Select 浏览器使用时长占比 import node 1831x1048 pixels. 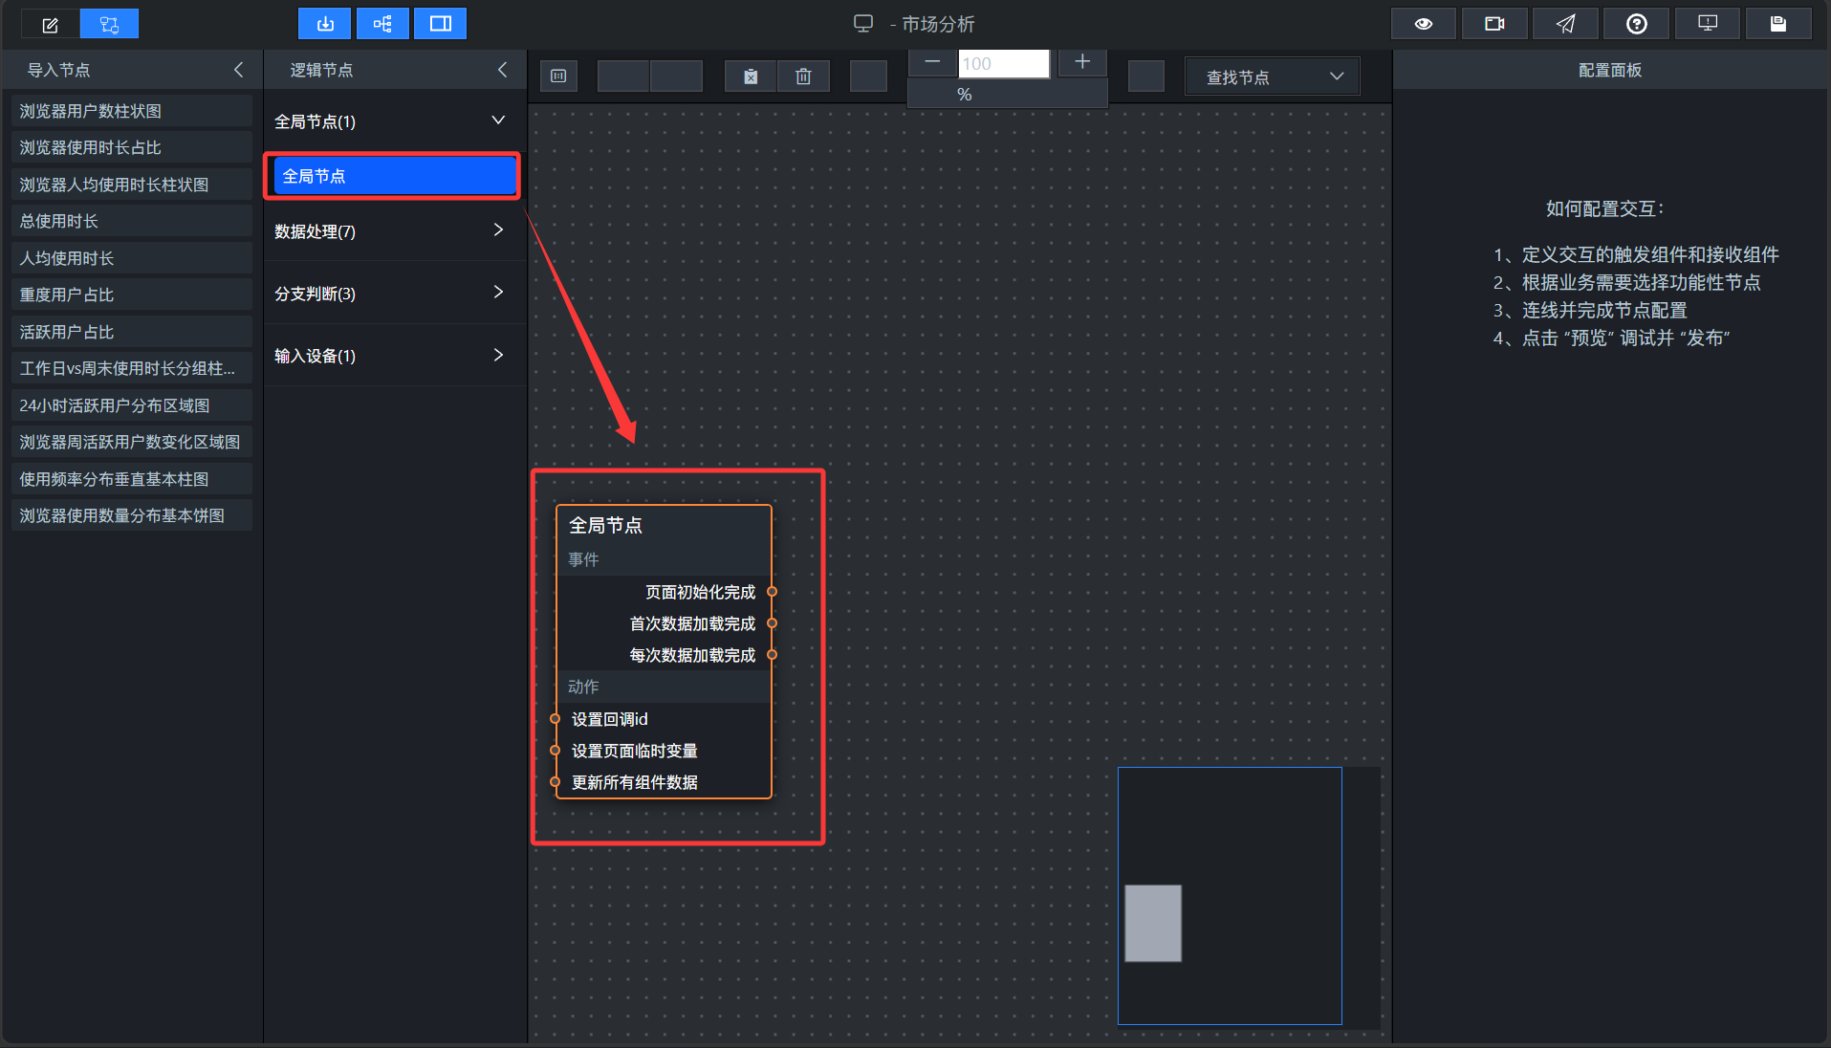pos(132,147)
